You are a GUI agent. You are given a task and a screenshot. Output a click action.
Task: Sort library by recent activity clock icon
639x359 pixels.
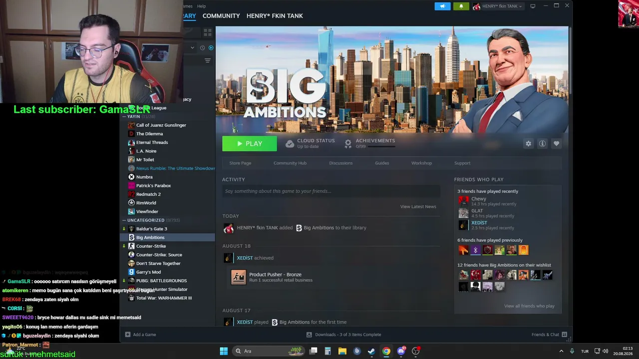point(202,48)
